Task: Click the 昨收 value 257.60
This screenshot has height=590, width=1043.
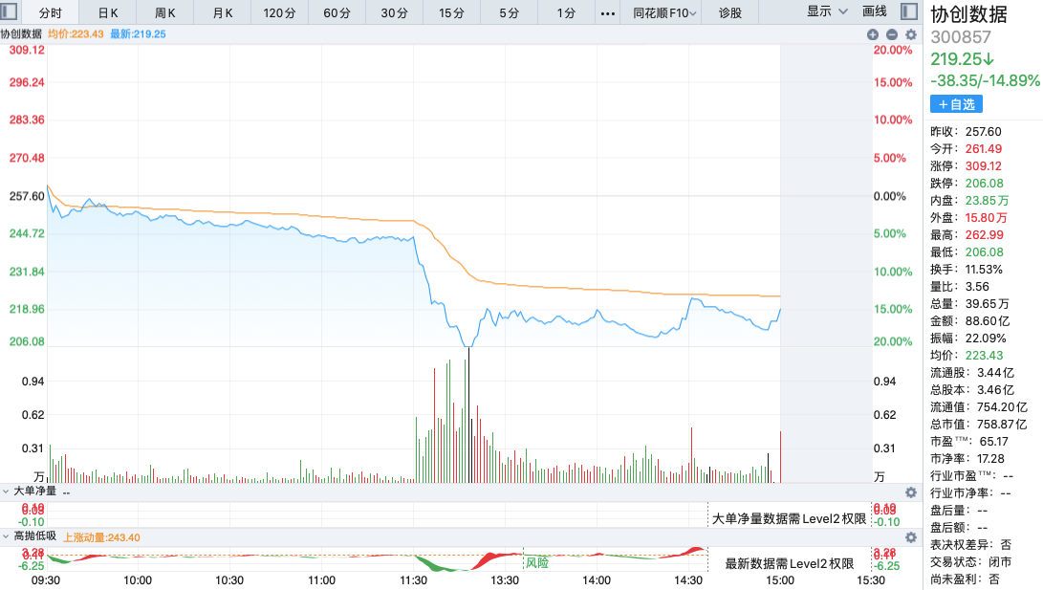Action: [983, 132]
